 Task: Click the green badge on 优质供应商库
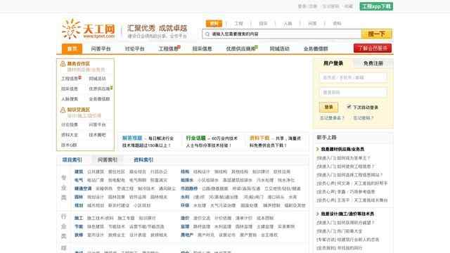pos(256,47)
